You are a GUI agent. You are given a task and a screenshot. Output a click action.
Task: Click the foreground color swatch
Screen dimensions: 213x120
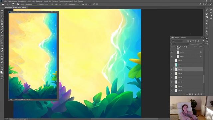[1, 72]
